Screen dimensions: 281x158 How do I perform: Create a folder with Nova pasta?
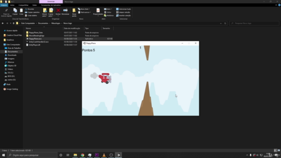coord(74,12)
